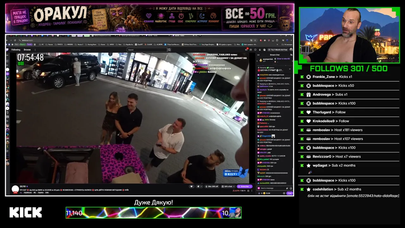
Task: Show next leaderboard entry in chat header
Action: click(292, 61)
